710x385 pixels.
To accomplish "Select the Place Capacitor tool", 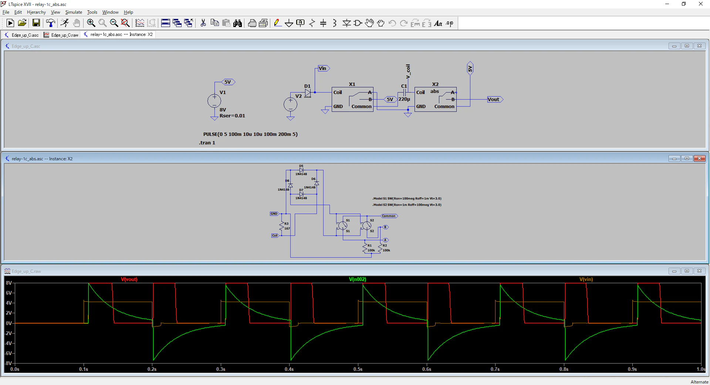I will click(323, 23).
